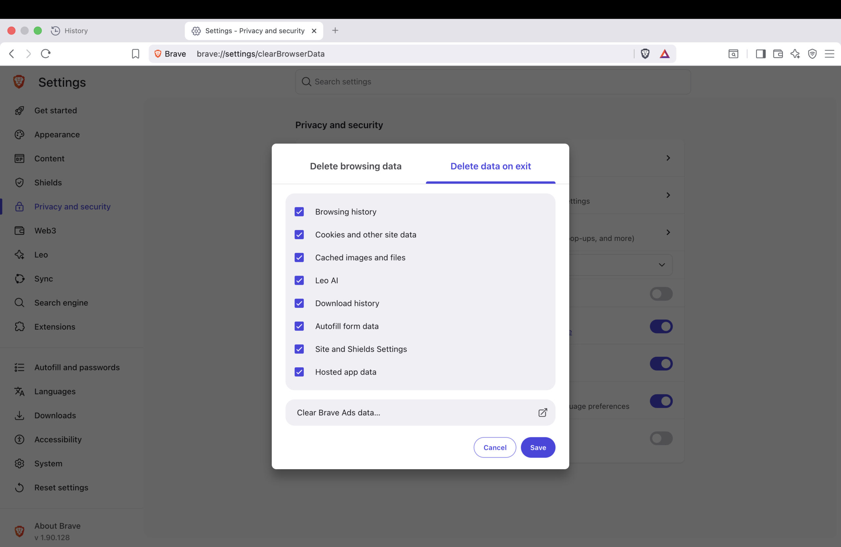The height and width of the screenshot is (547, 841).
Task: Open the Search engine settings section
Action: pyautogui.click(x=61, y=303)
